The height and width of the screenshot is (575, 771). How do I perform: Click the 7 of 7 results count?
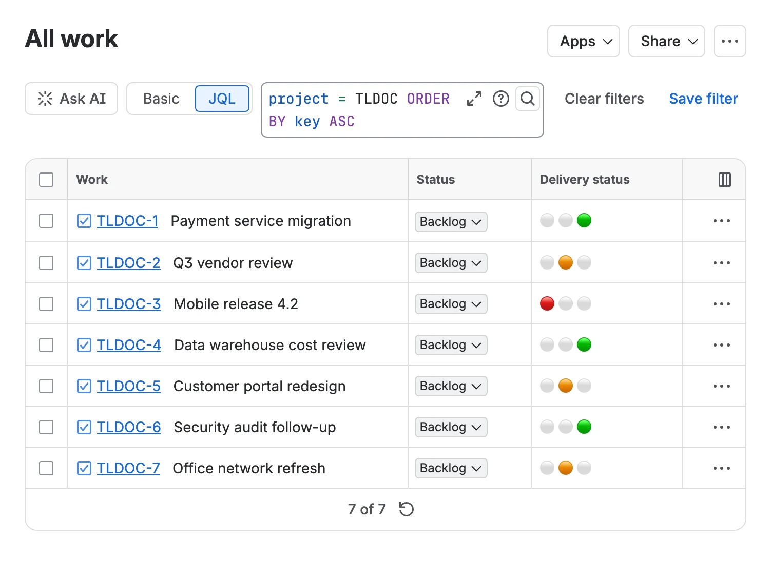367,509
